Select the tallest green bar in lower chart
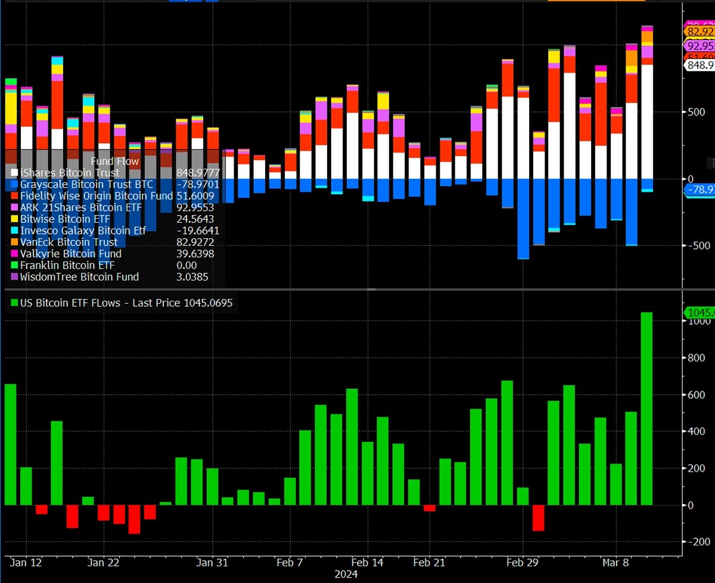The height and width of the screenshot is (583, 715). (646, 409)
